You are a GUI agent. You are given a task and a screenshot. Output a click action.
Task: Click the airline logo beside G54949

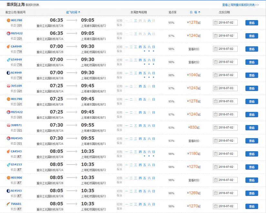(x=8, y=60)
